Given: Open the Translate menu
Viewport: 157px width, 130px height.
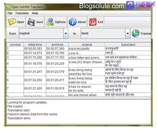Looking at the screenshot, I should coord(22,13).
